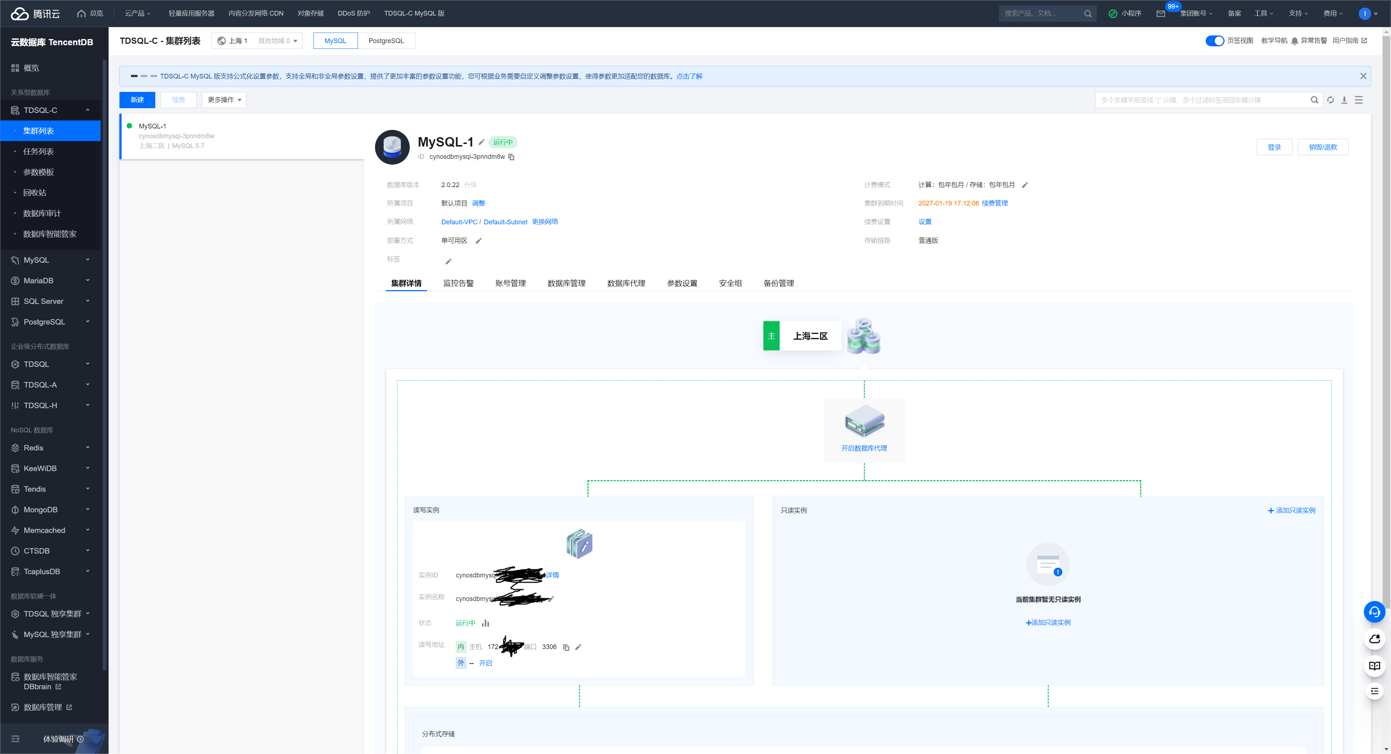Open documentation book floating icon
This screenshot has width=1391, height=754.
tap(1374, 665)
